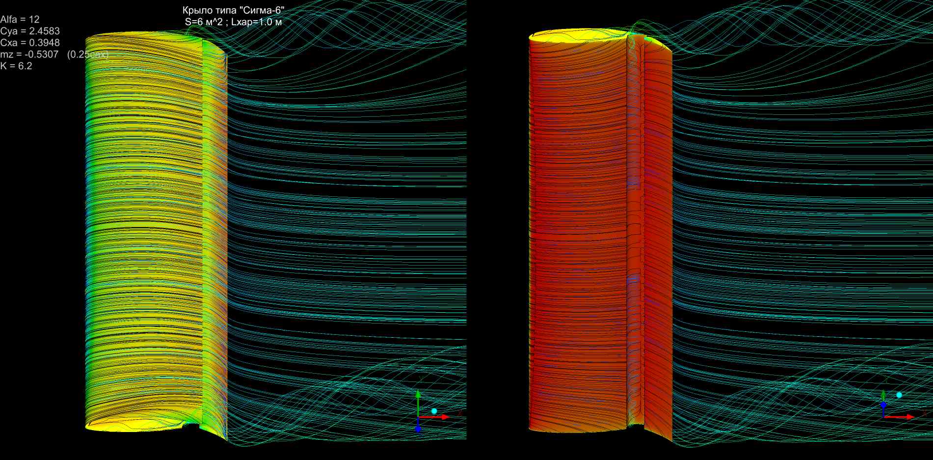Click the "Cxa = 0.3948" drag coefficient text
The height and width of the screenshot is (460, 933).
[x=30, y=43]
